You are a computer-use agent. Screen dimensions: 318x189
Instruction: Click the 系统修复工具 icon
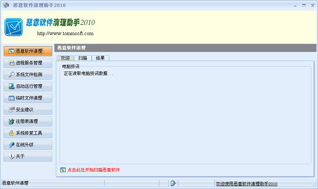click(12, 133)
